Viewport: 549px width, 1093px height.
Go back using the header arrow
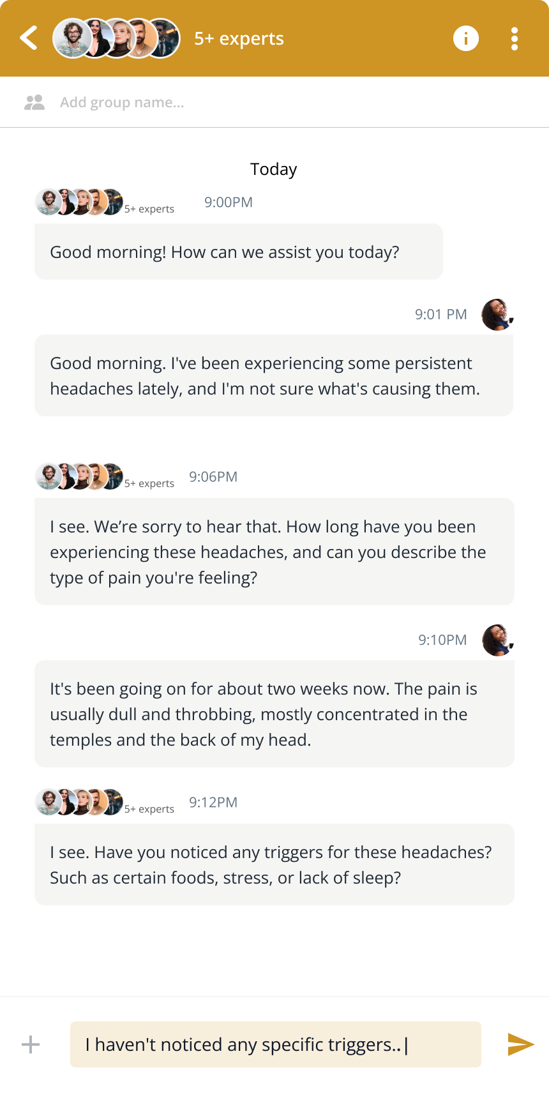click(x=29, y=38)
